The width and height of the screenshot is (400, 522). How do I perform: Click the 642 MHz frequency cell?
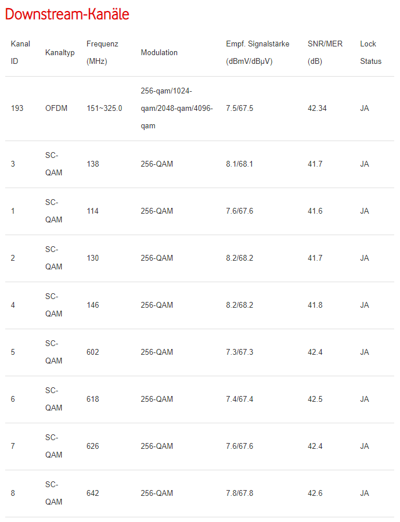click(93, 494)
